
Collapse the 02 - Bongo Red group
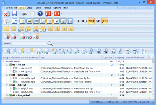click(x=7, y=95)
